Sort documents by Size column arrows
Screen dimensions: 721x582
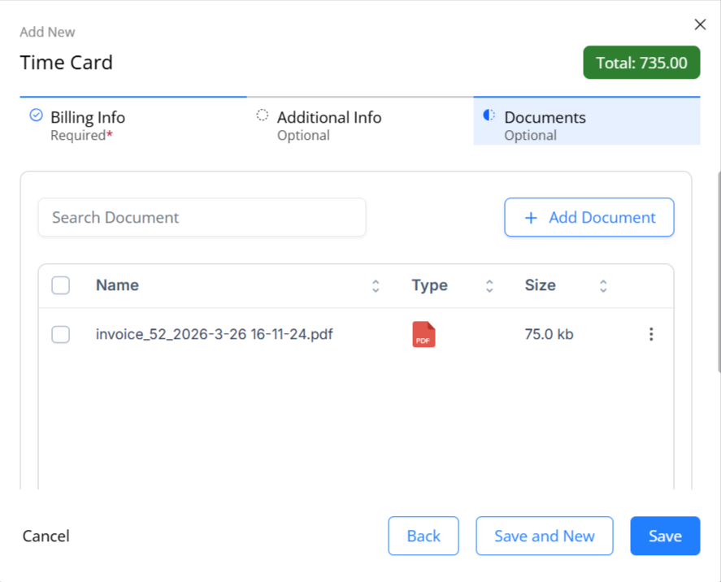[603, 286]
